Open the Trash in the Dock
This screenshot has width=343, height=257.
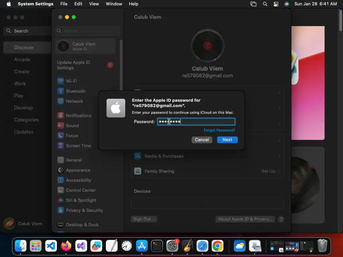pos(322,246)
